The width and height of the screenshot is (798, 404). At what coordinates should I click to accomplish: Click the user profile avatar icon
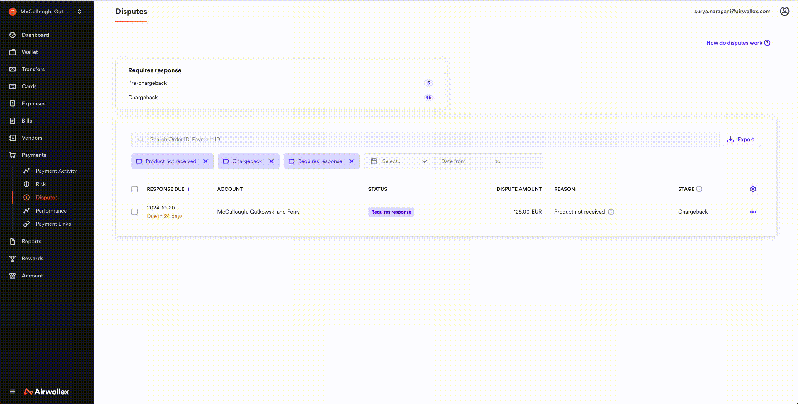click(785, 11)
